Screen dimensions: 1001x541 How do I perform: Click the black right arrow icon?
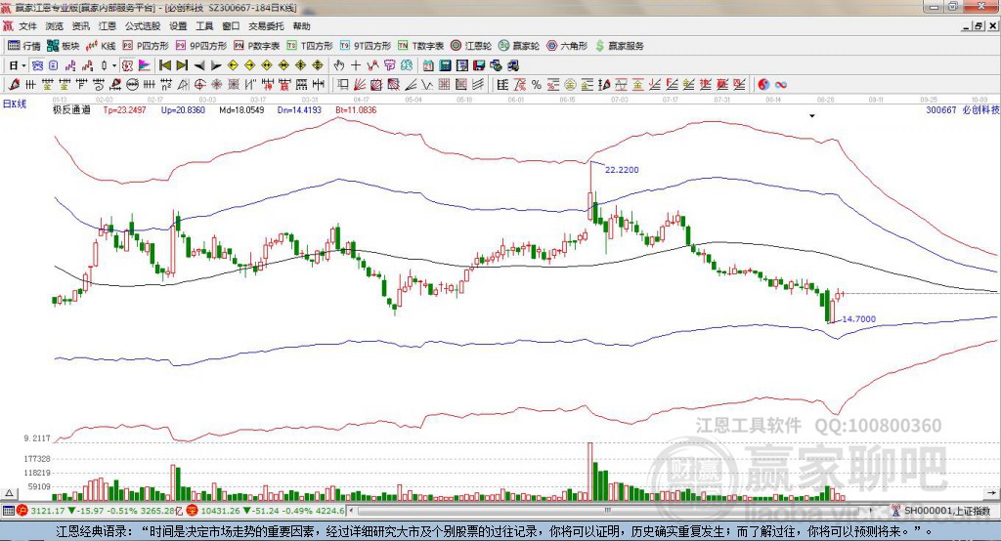(x=216, y=65)
